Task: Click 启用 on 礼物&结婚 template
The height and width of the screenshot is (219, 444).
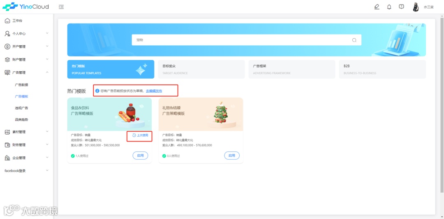Action: (232, 156)
